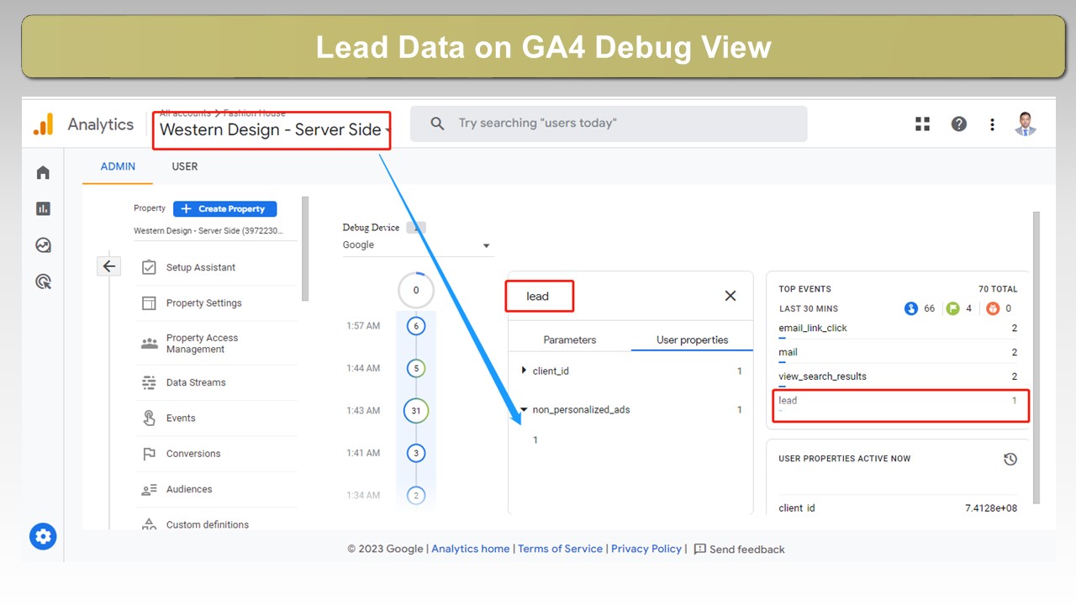Screen dimensions: 1076x605
Task: Click the Create Property button
Action: pyautogui.click(x=224, y=209)
